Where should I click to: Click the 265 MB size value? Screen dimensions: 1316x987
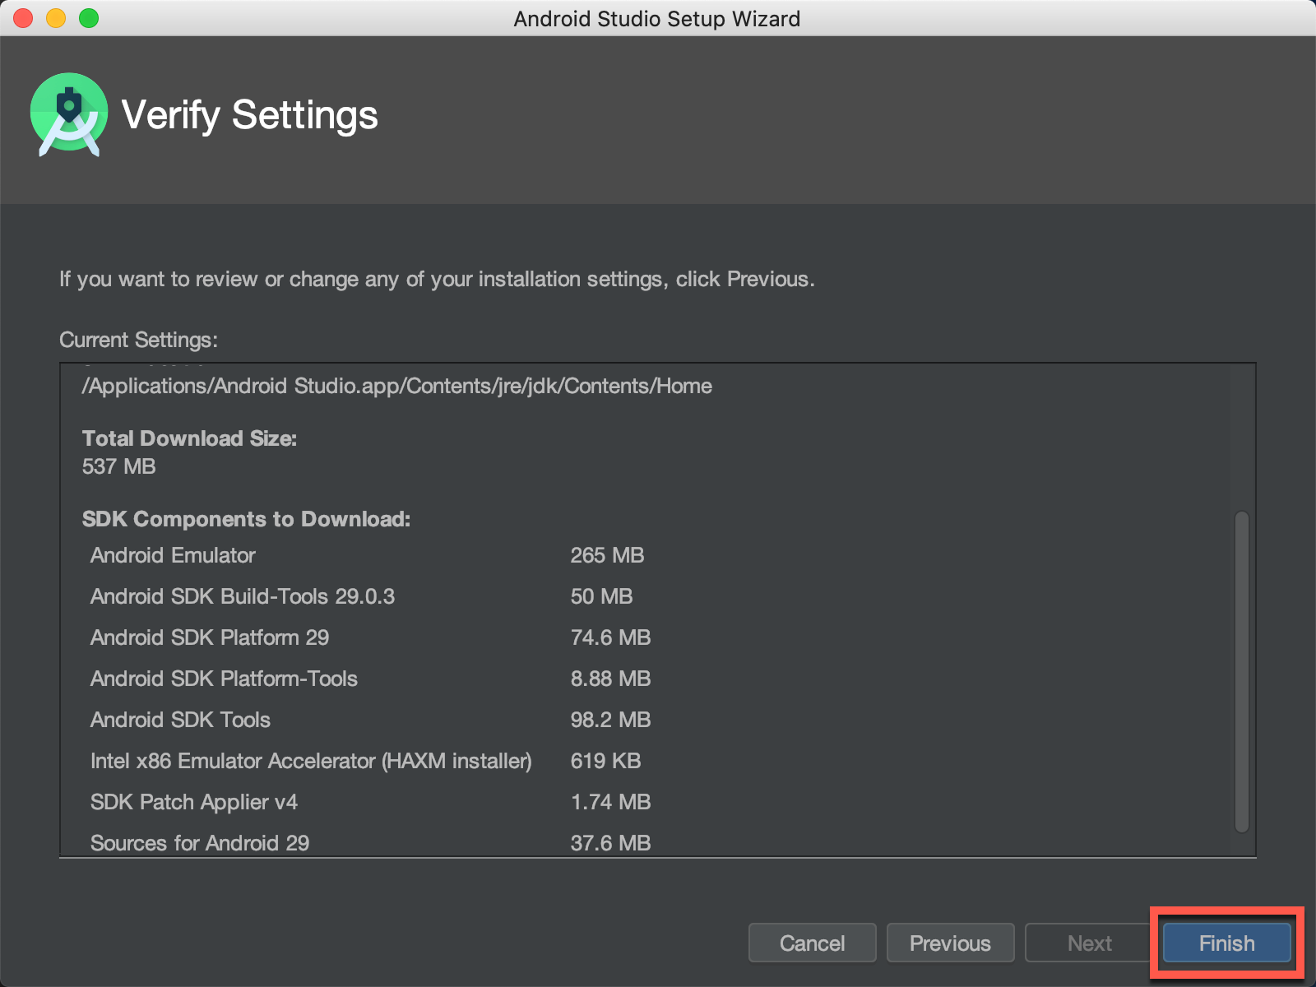coord(607,555)
